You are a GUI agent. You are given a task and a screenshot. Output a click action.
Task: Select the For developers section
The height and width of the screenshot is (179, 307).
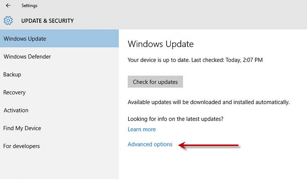point(59,146)
